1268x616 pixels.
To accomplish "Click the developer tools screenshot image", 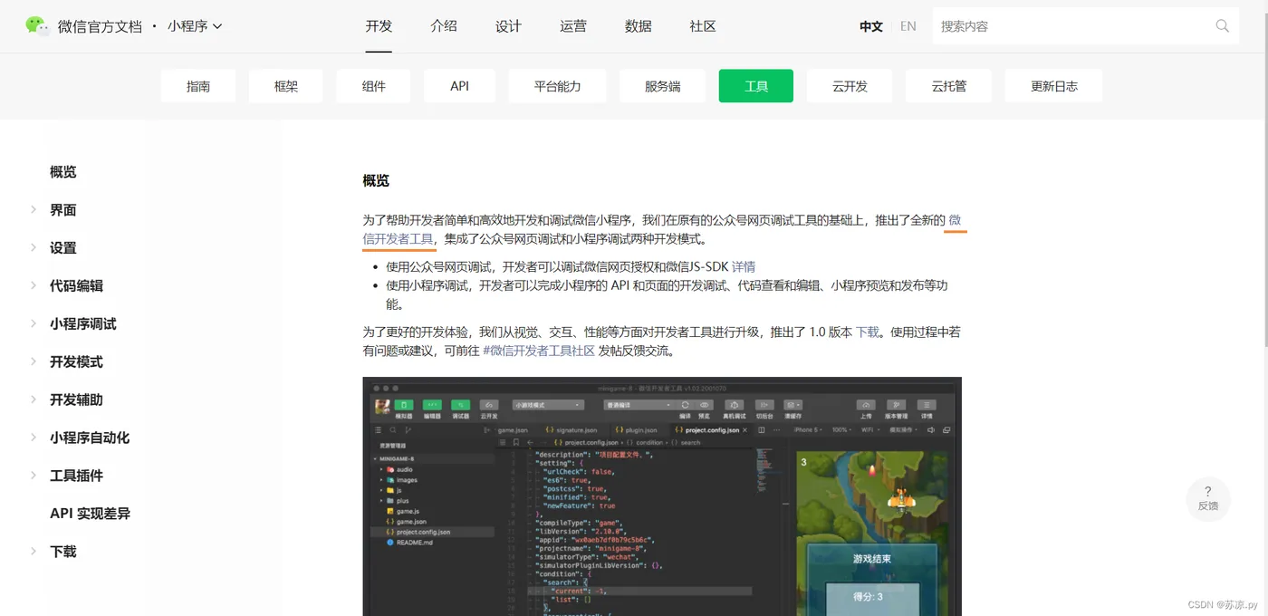I will [662, 496].
